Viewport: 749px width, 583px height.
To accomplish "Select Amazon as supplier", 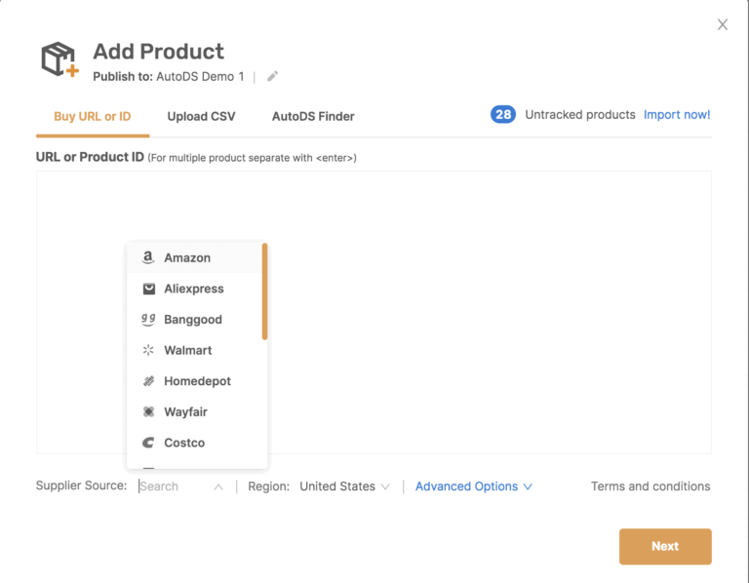I will (x=195, y=257).
